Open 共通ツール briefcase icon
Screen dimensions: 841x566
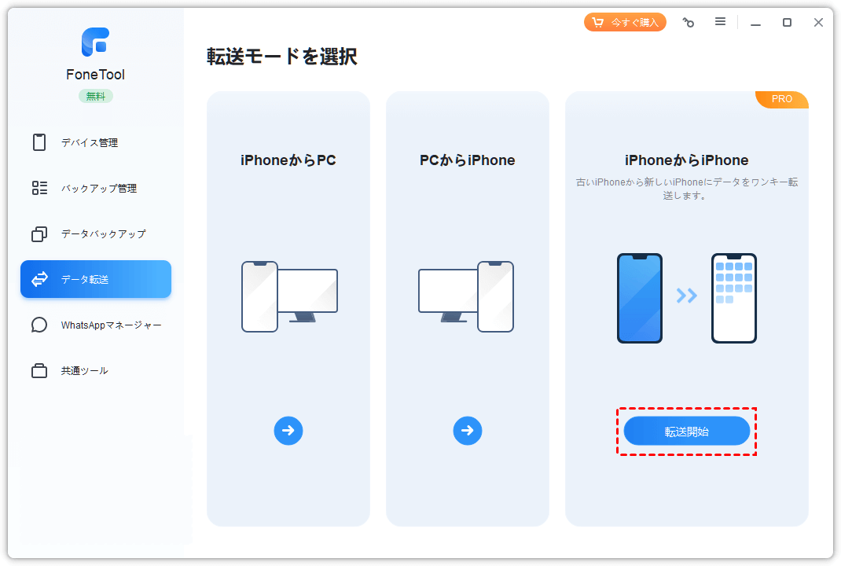(39, 371)
